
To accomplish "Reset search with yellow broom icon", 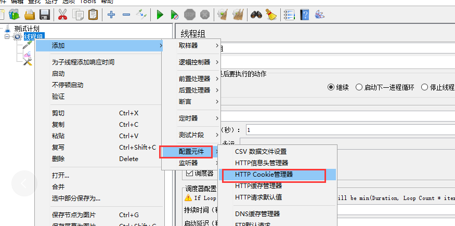I will click(x=271, y=14).
